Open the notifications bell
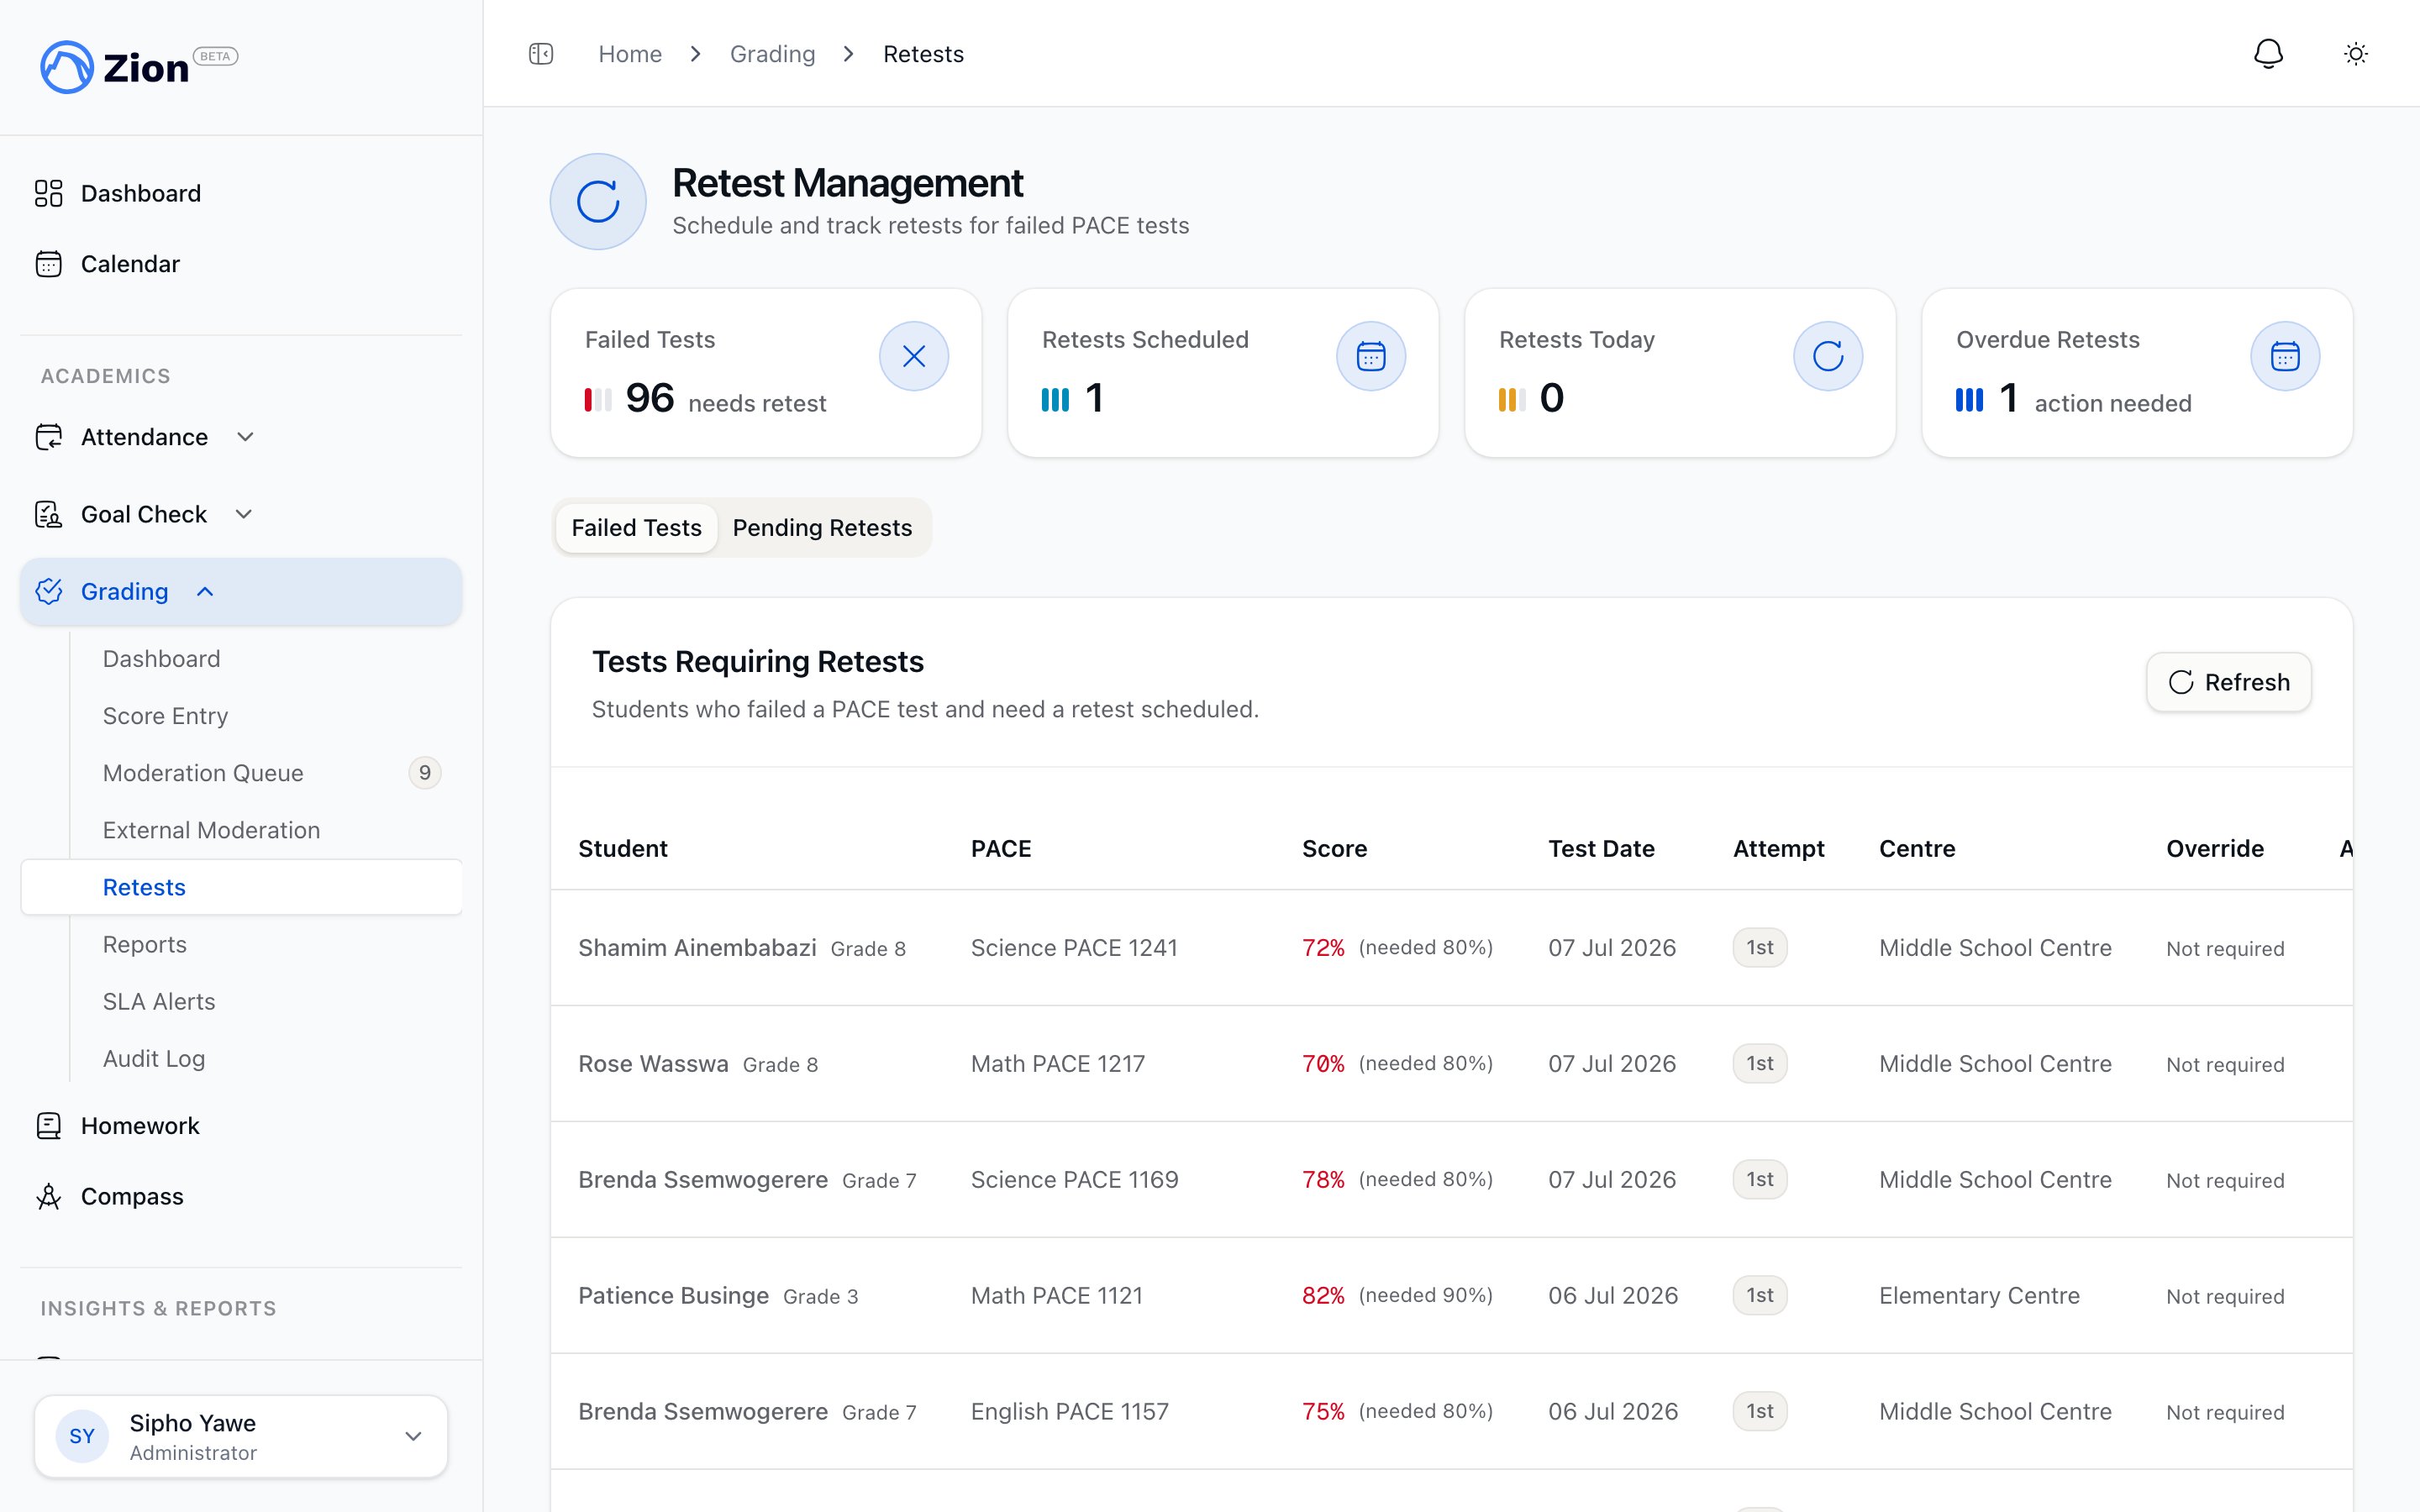2420x1512 pixels. point(2268,54)
